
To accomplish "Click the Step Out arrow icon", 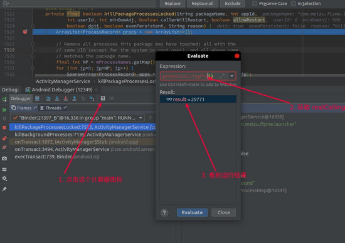I will coord(75,98).
